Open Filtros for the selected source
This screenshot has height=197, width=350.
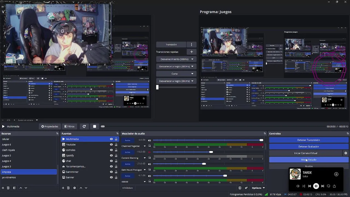point(69,126)
